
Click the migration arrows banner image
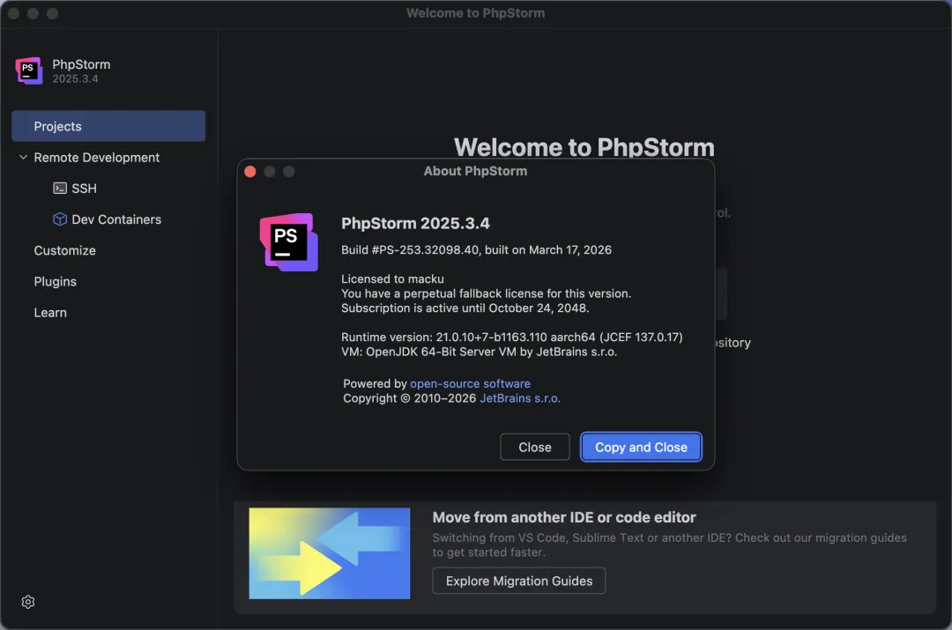[x=329, y=553]
